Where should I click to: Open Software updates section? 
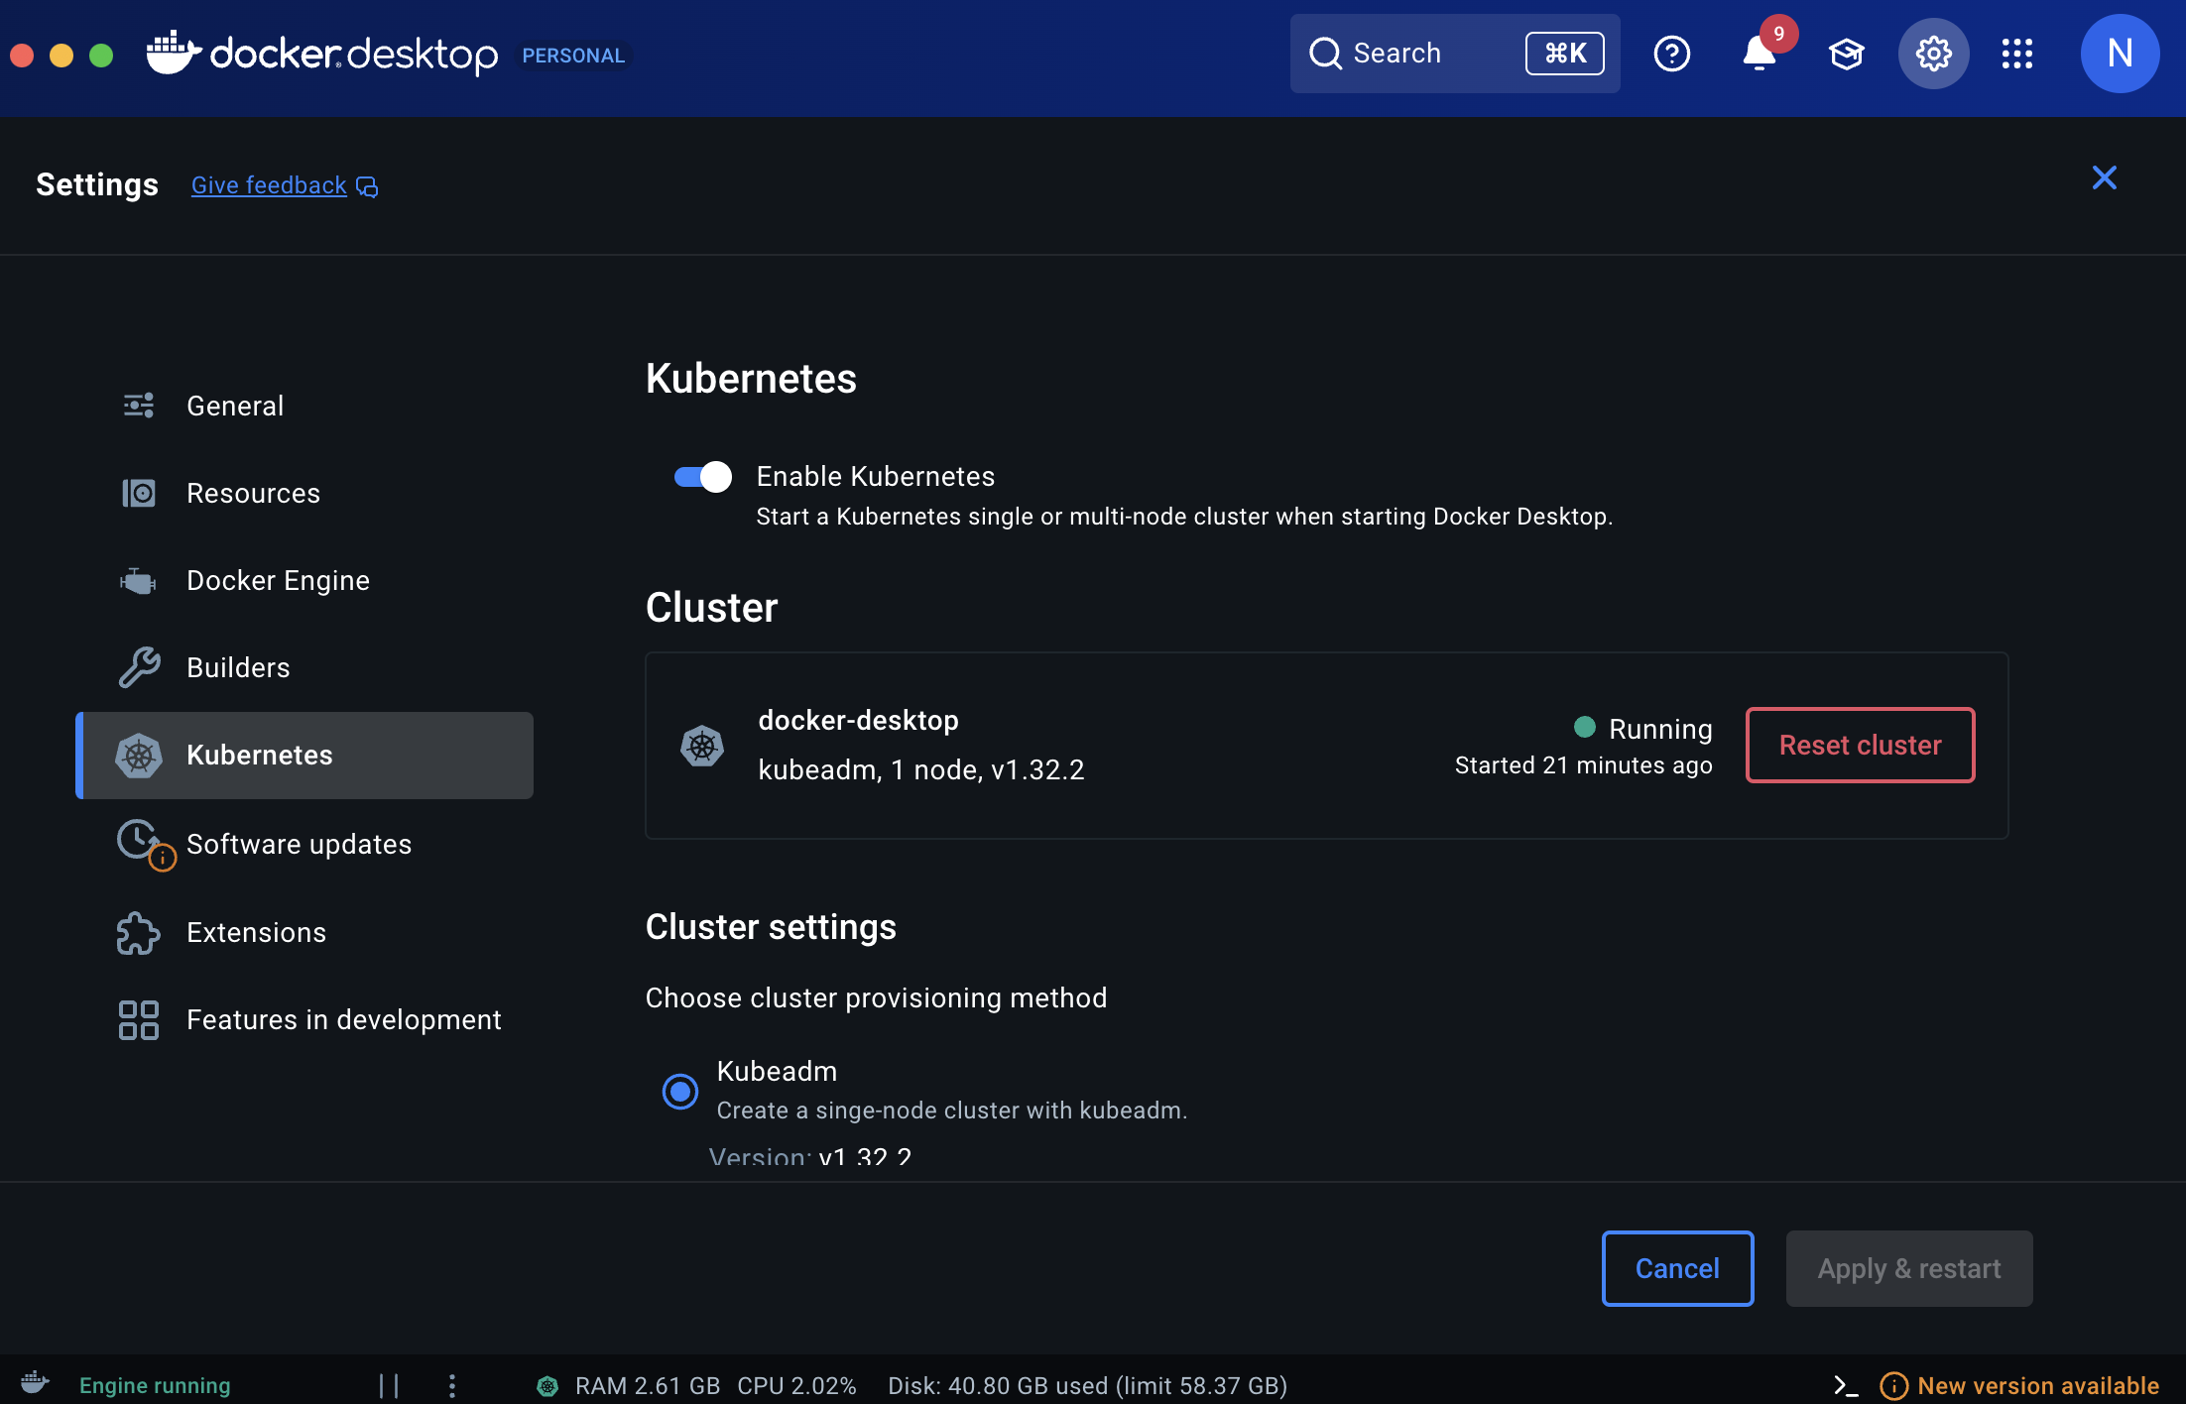click(299, 844)
